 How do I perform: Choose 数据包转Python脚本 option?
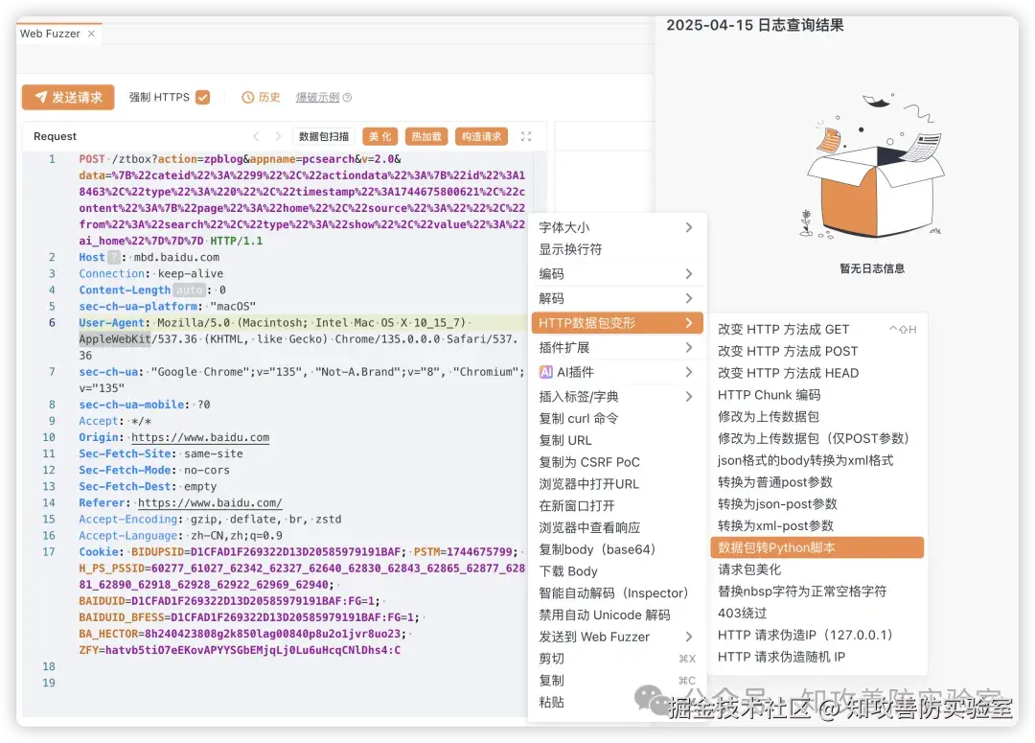(817, 546)
